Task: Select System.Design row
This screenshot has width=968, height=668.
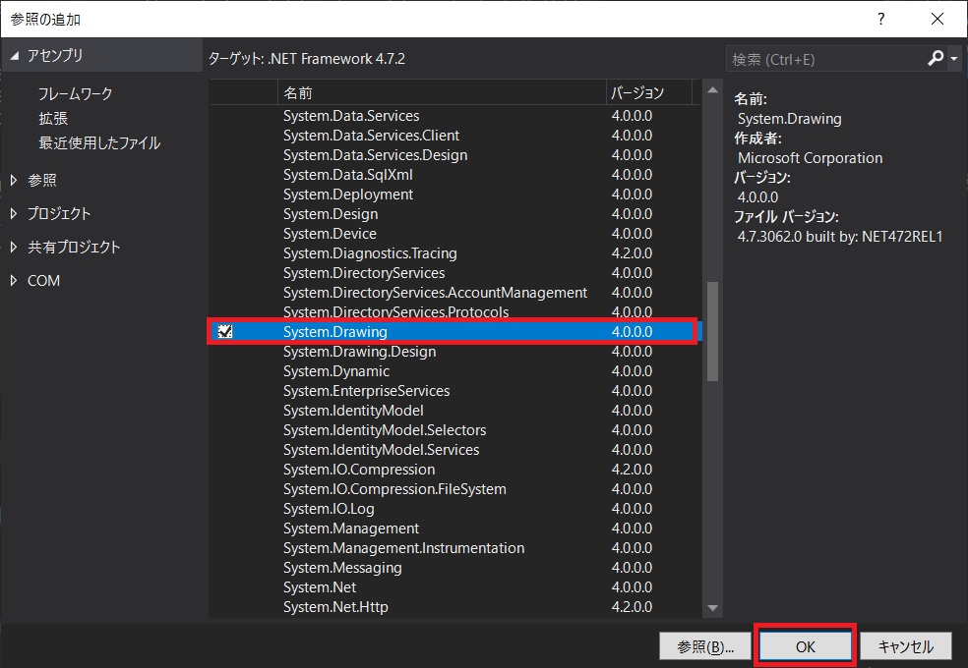Action: coord(454,214)
